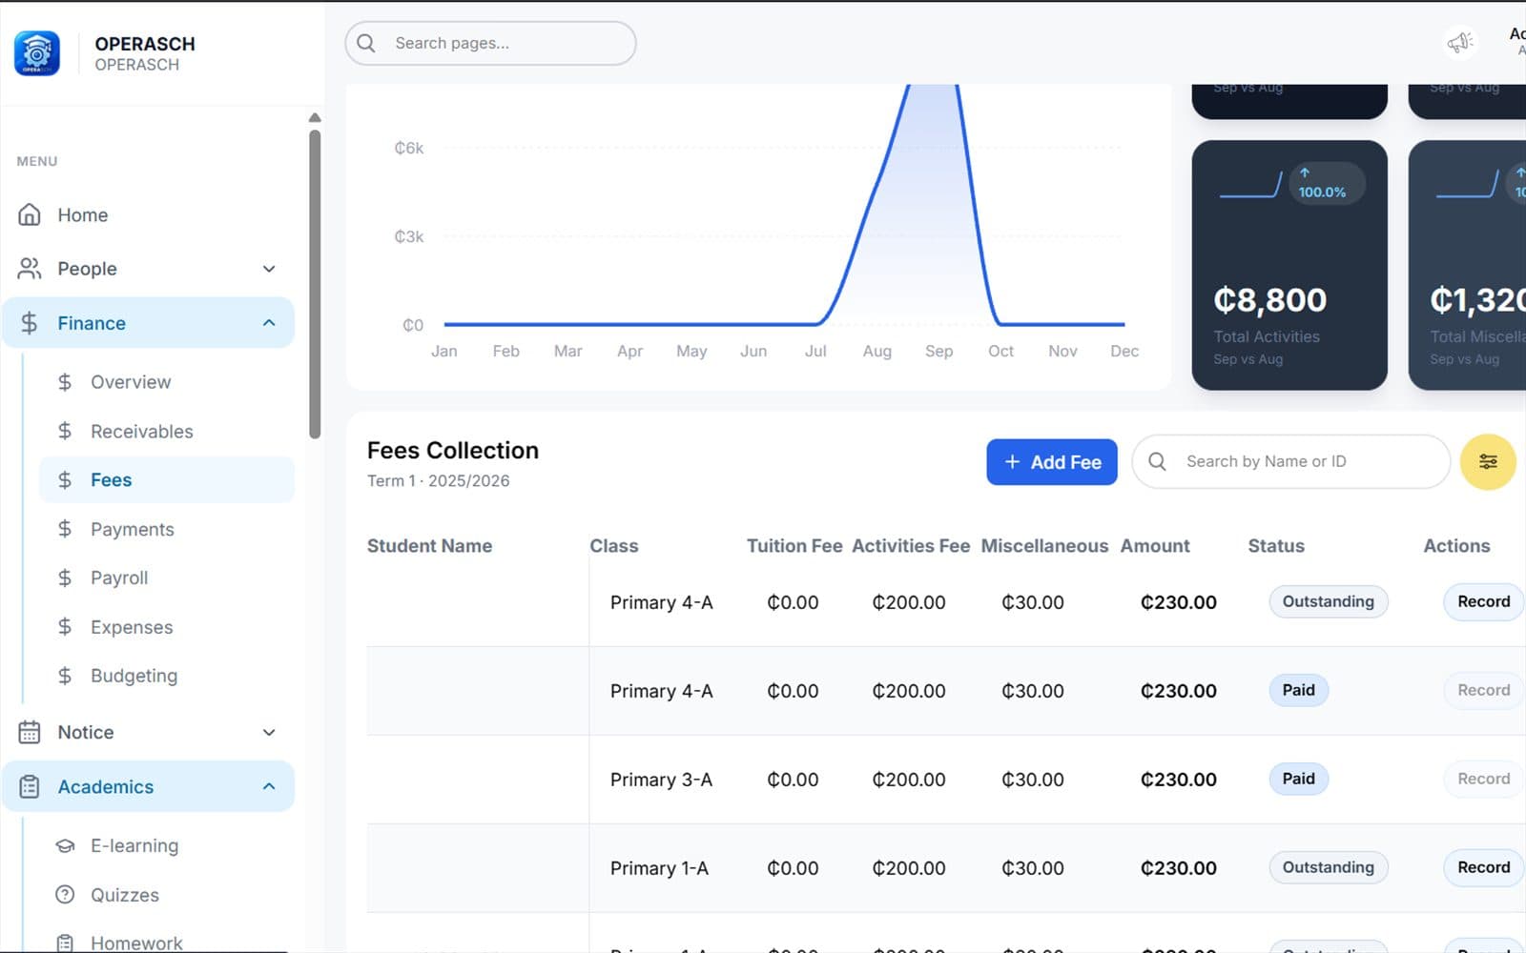Click the Academics clipboard icon

[x=30, y=786]
